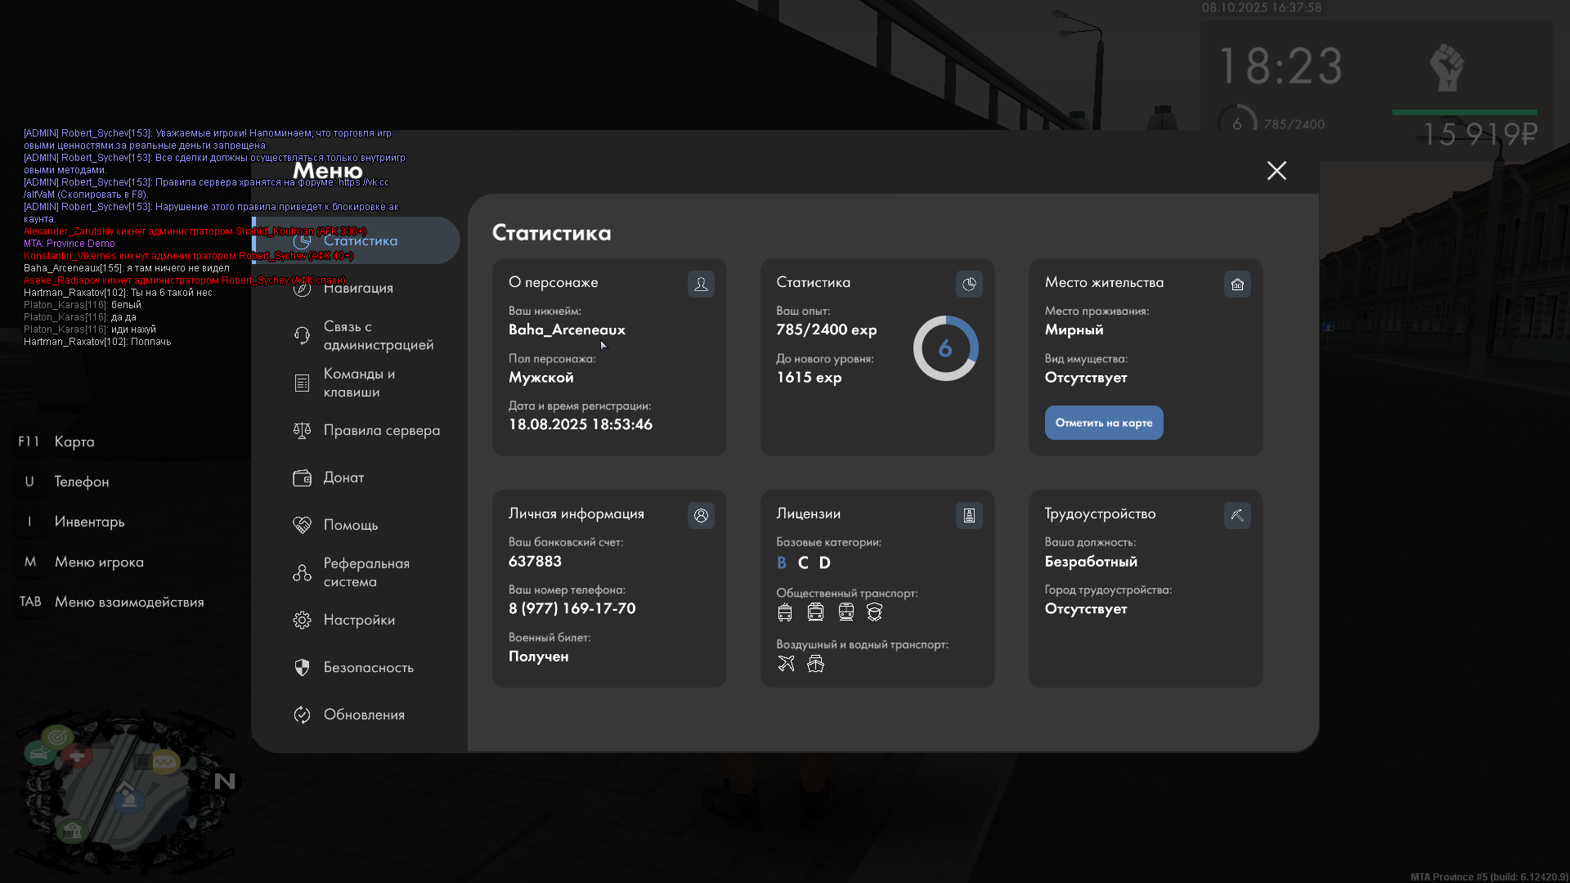Close the Меню window with X
Screen dimensions: 1570x883
tap(1276, 170)
